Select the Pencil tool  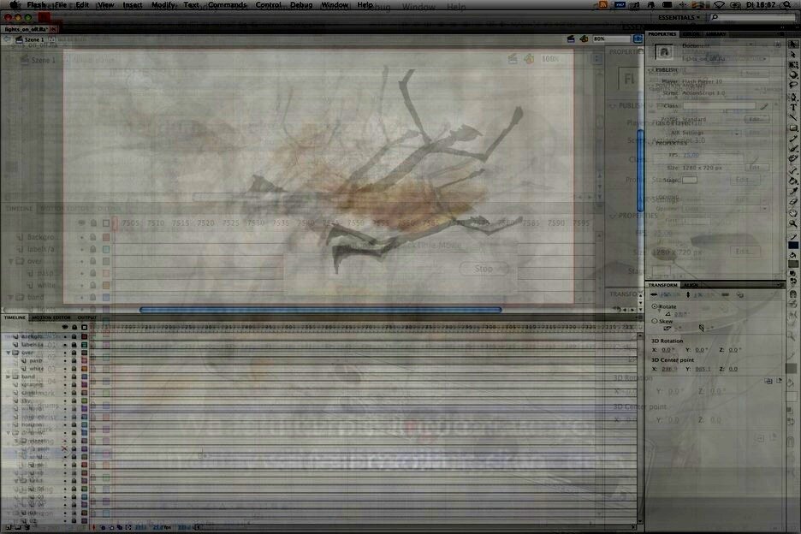click(793, 139)
